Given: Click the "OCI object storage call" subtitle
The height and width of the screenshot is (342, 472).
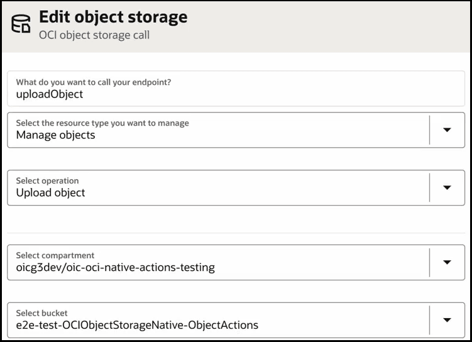Looking at the screenshot, I should 94,35.
